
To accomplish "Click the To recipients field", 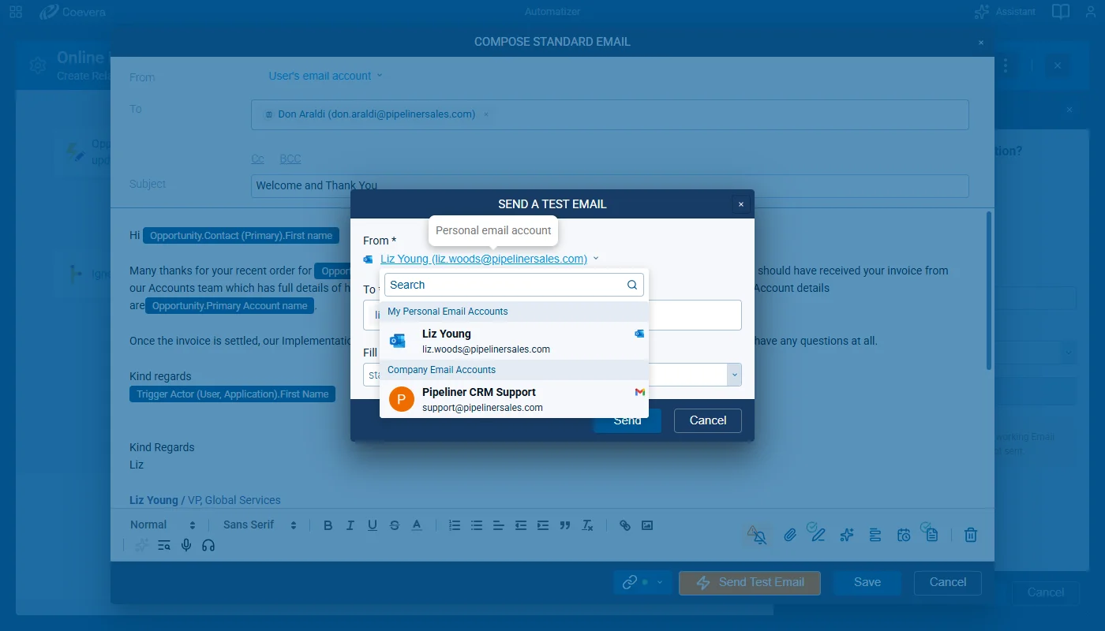I will tap(609, 114).
